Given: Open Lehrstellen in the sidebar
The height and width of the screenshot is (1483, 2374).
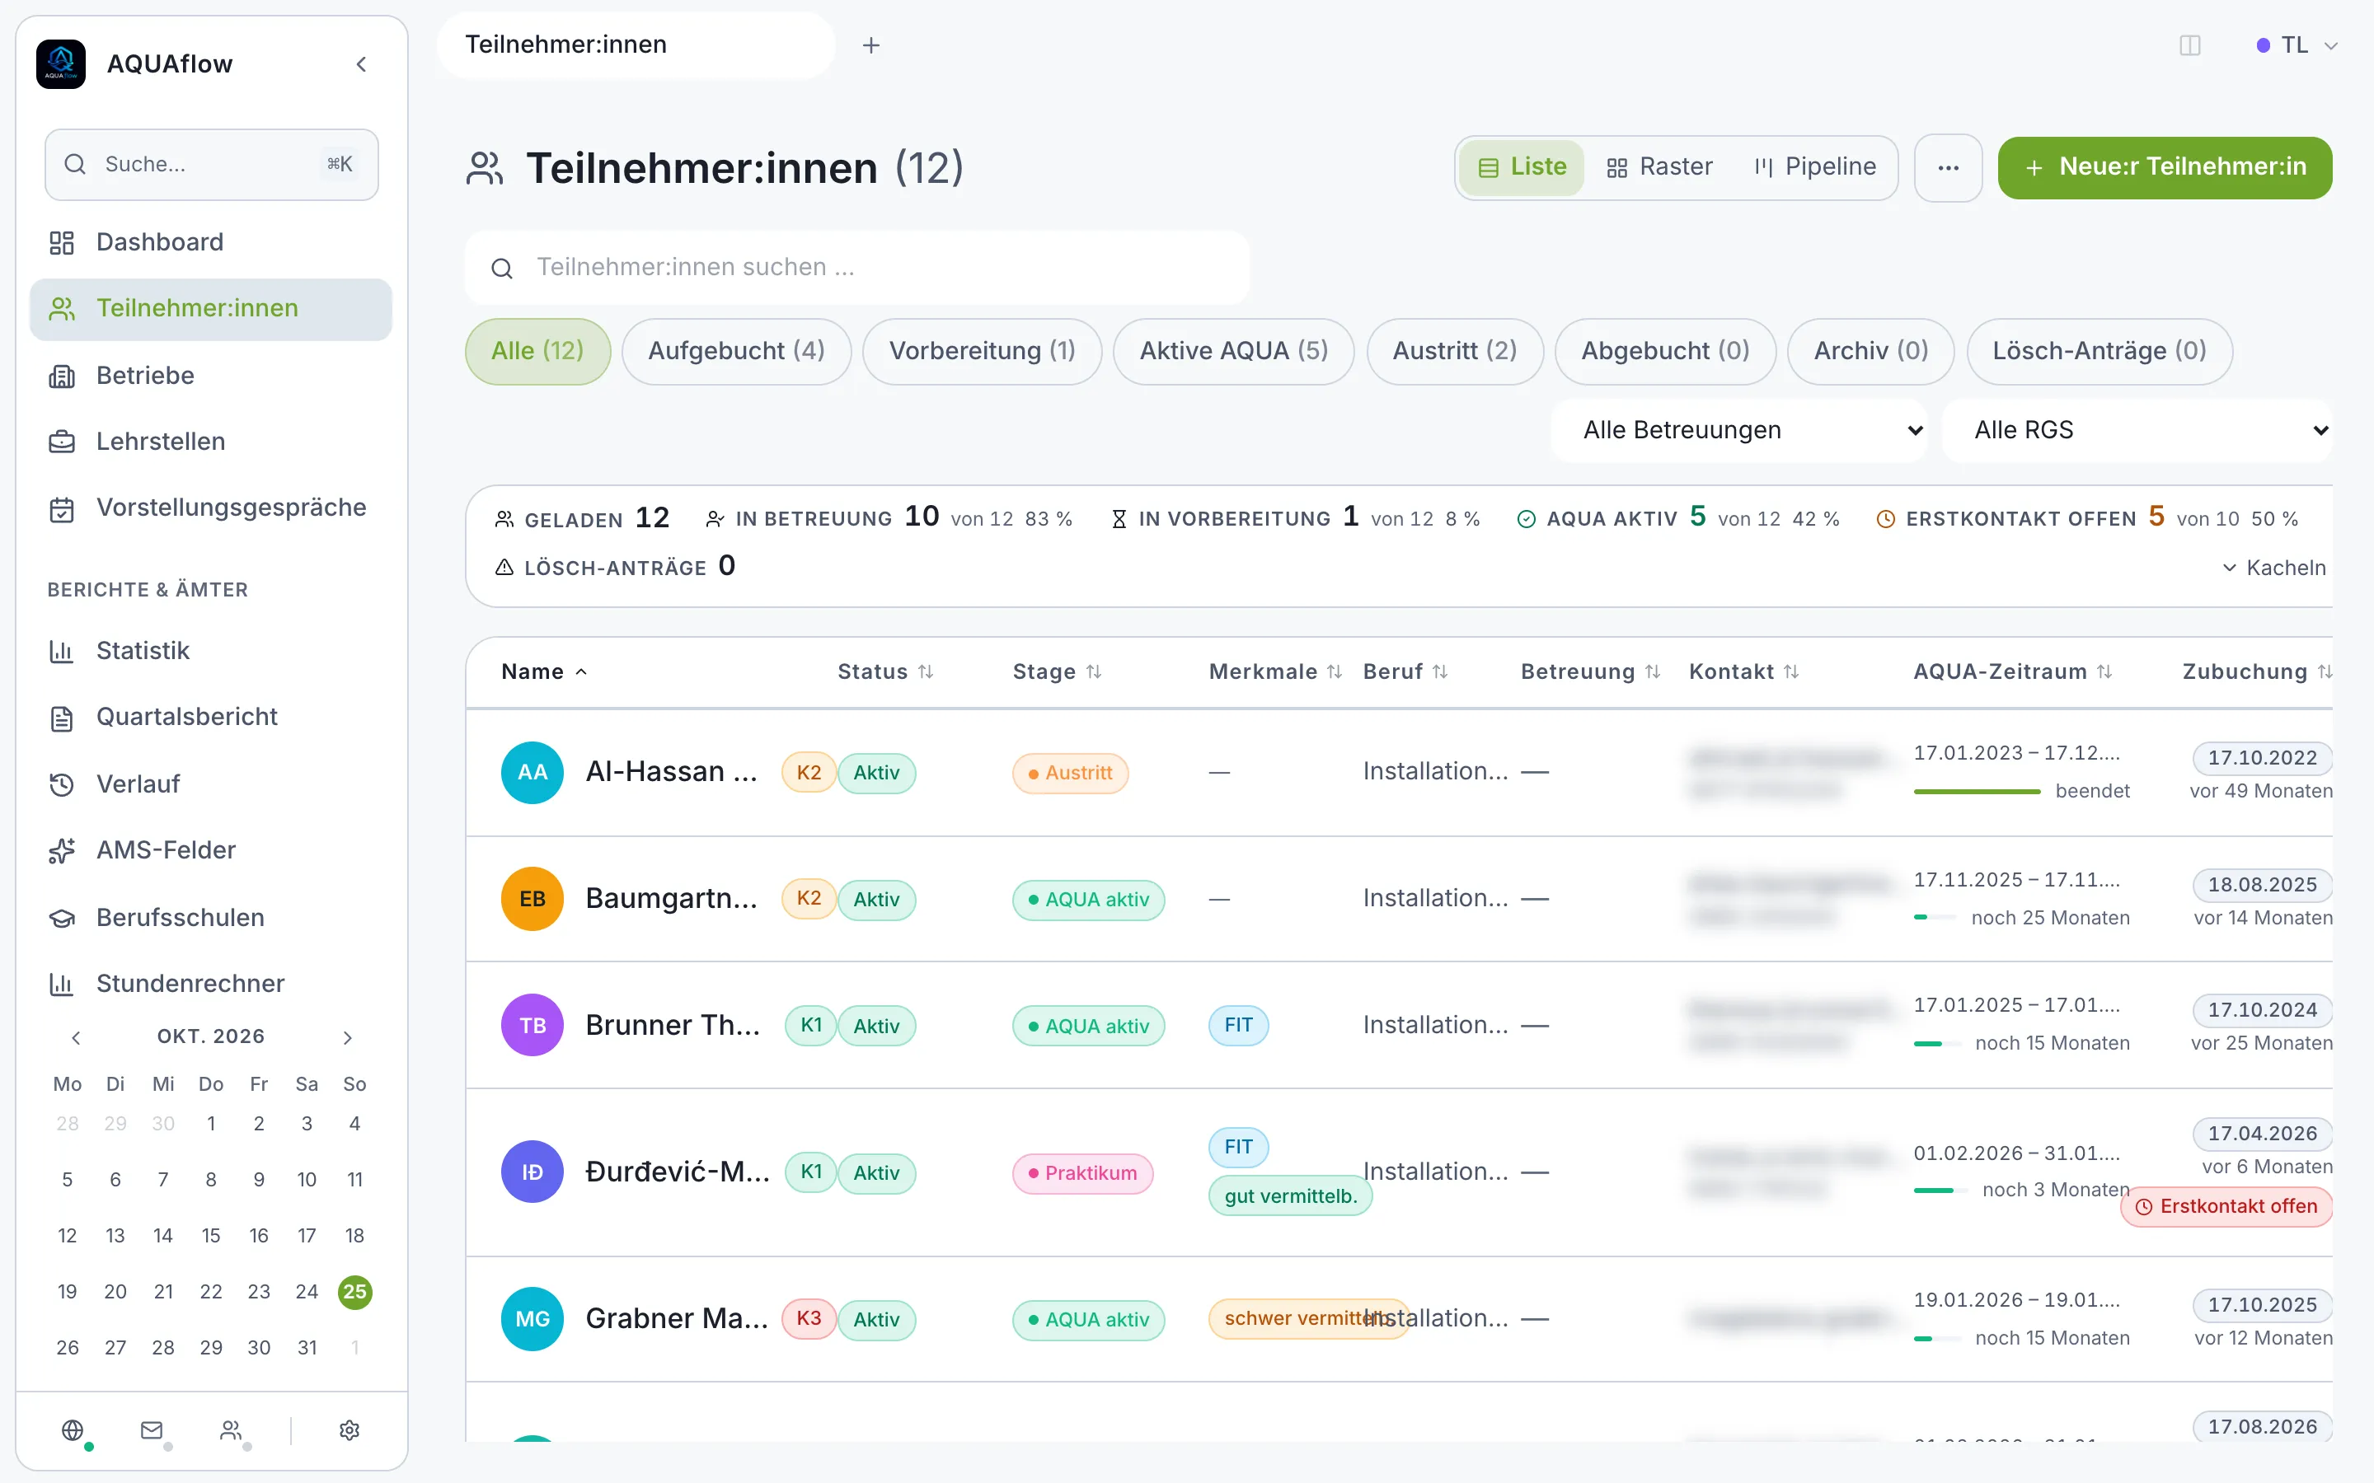Looking at the screenshot, I should click(x=211, y=442).
